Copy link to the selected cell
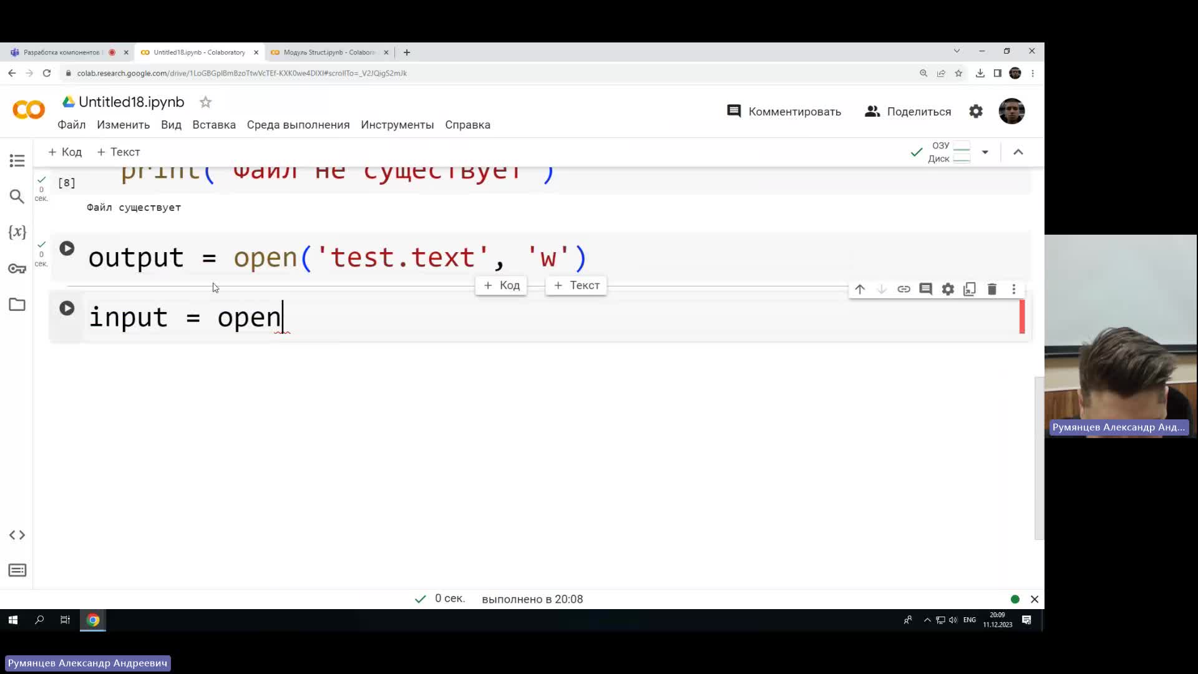1198x674 pixels. point(903,289)
